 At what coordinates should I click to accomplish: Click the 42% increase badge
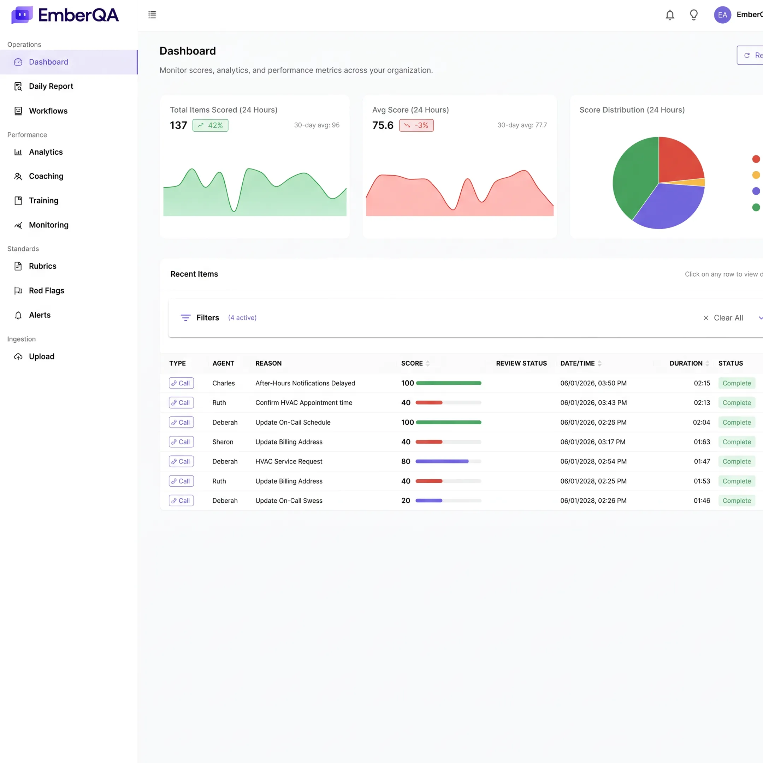pos(210,125)
